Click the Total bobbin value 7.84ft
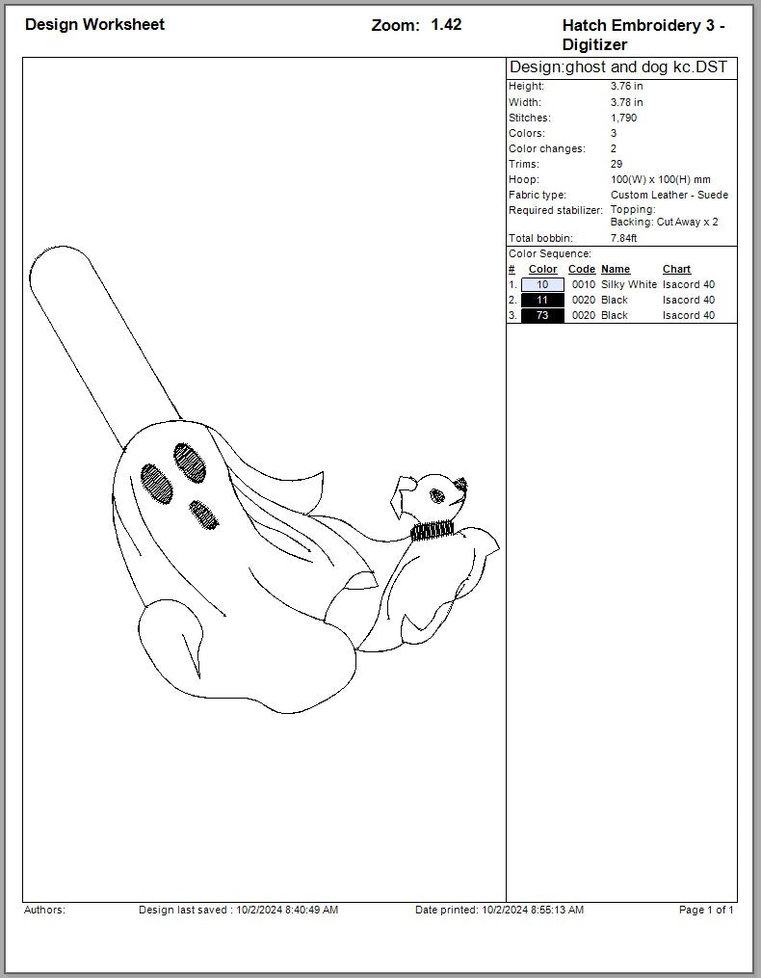 624,238
